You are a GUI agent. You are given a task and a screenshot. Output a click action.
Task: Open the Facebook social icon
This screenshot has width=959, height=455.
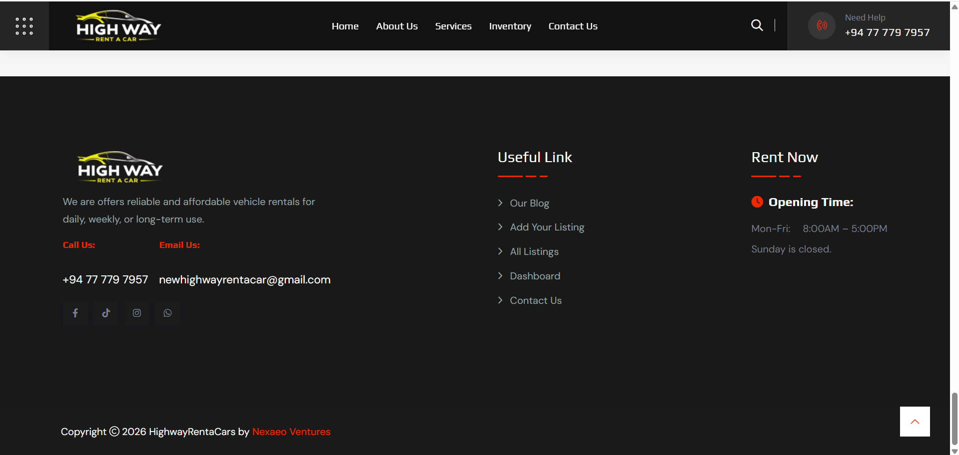[75, 313]
